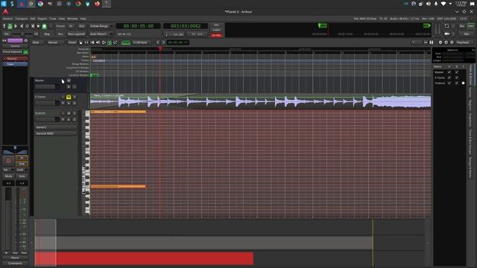Toggle Auto Return option
Image resolution: width=477 pixels, height=268 pixels.
pyautogui.click(x=101, y=34)
